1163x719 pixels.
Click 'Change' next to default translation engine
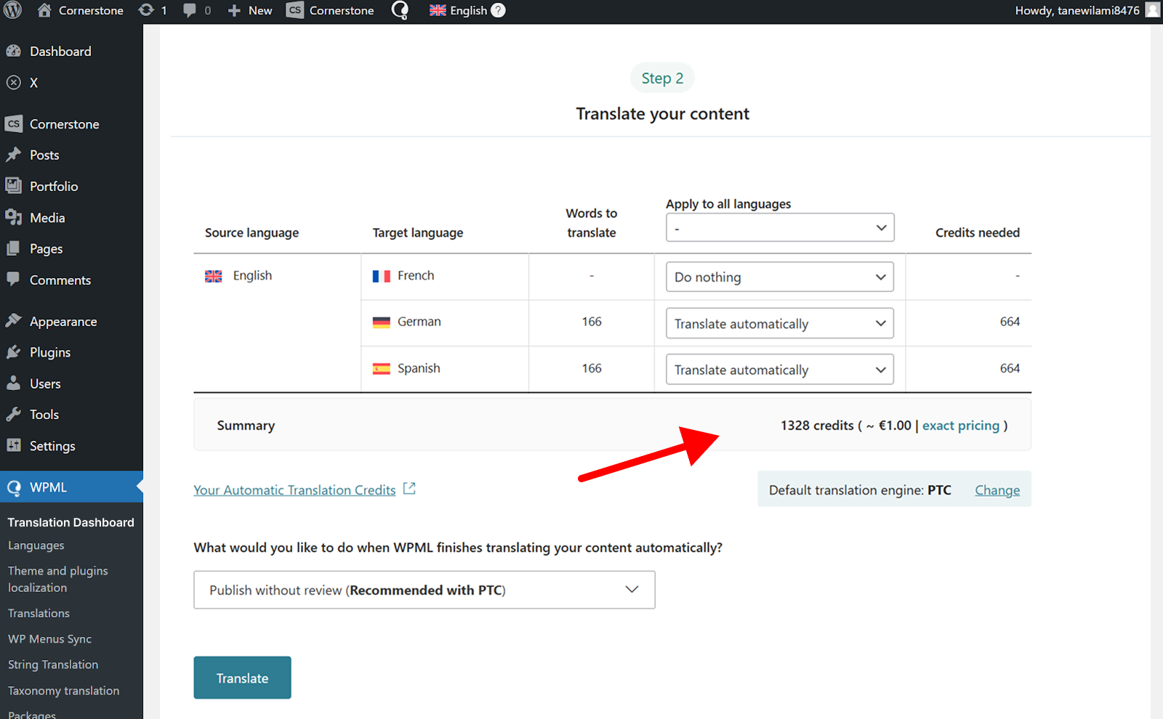[x=997, y=490]
